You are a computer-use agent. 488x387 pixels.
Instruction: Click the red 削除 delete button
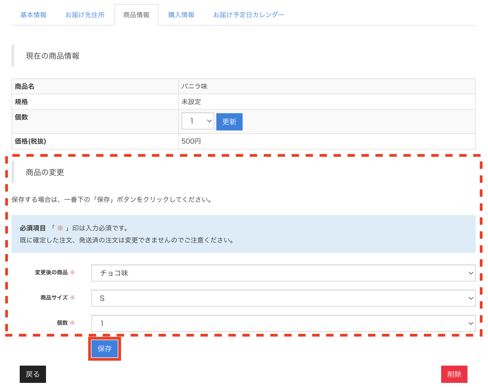click(x=454, y=374)
